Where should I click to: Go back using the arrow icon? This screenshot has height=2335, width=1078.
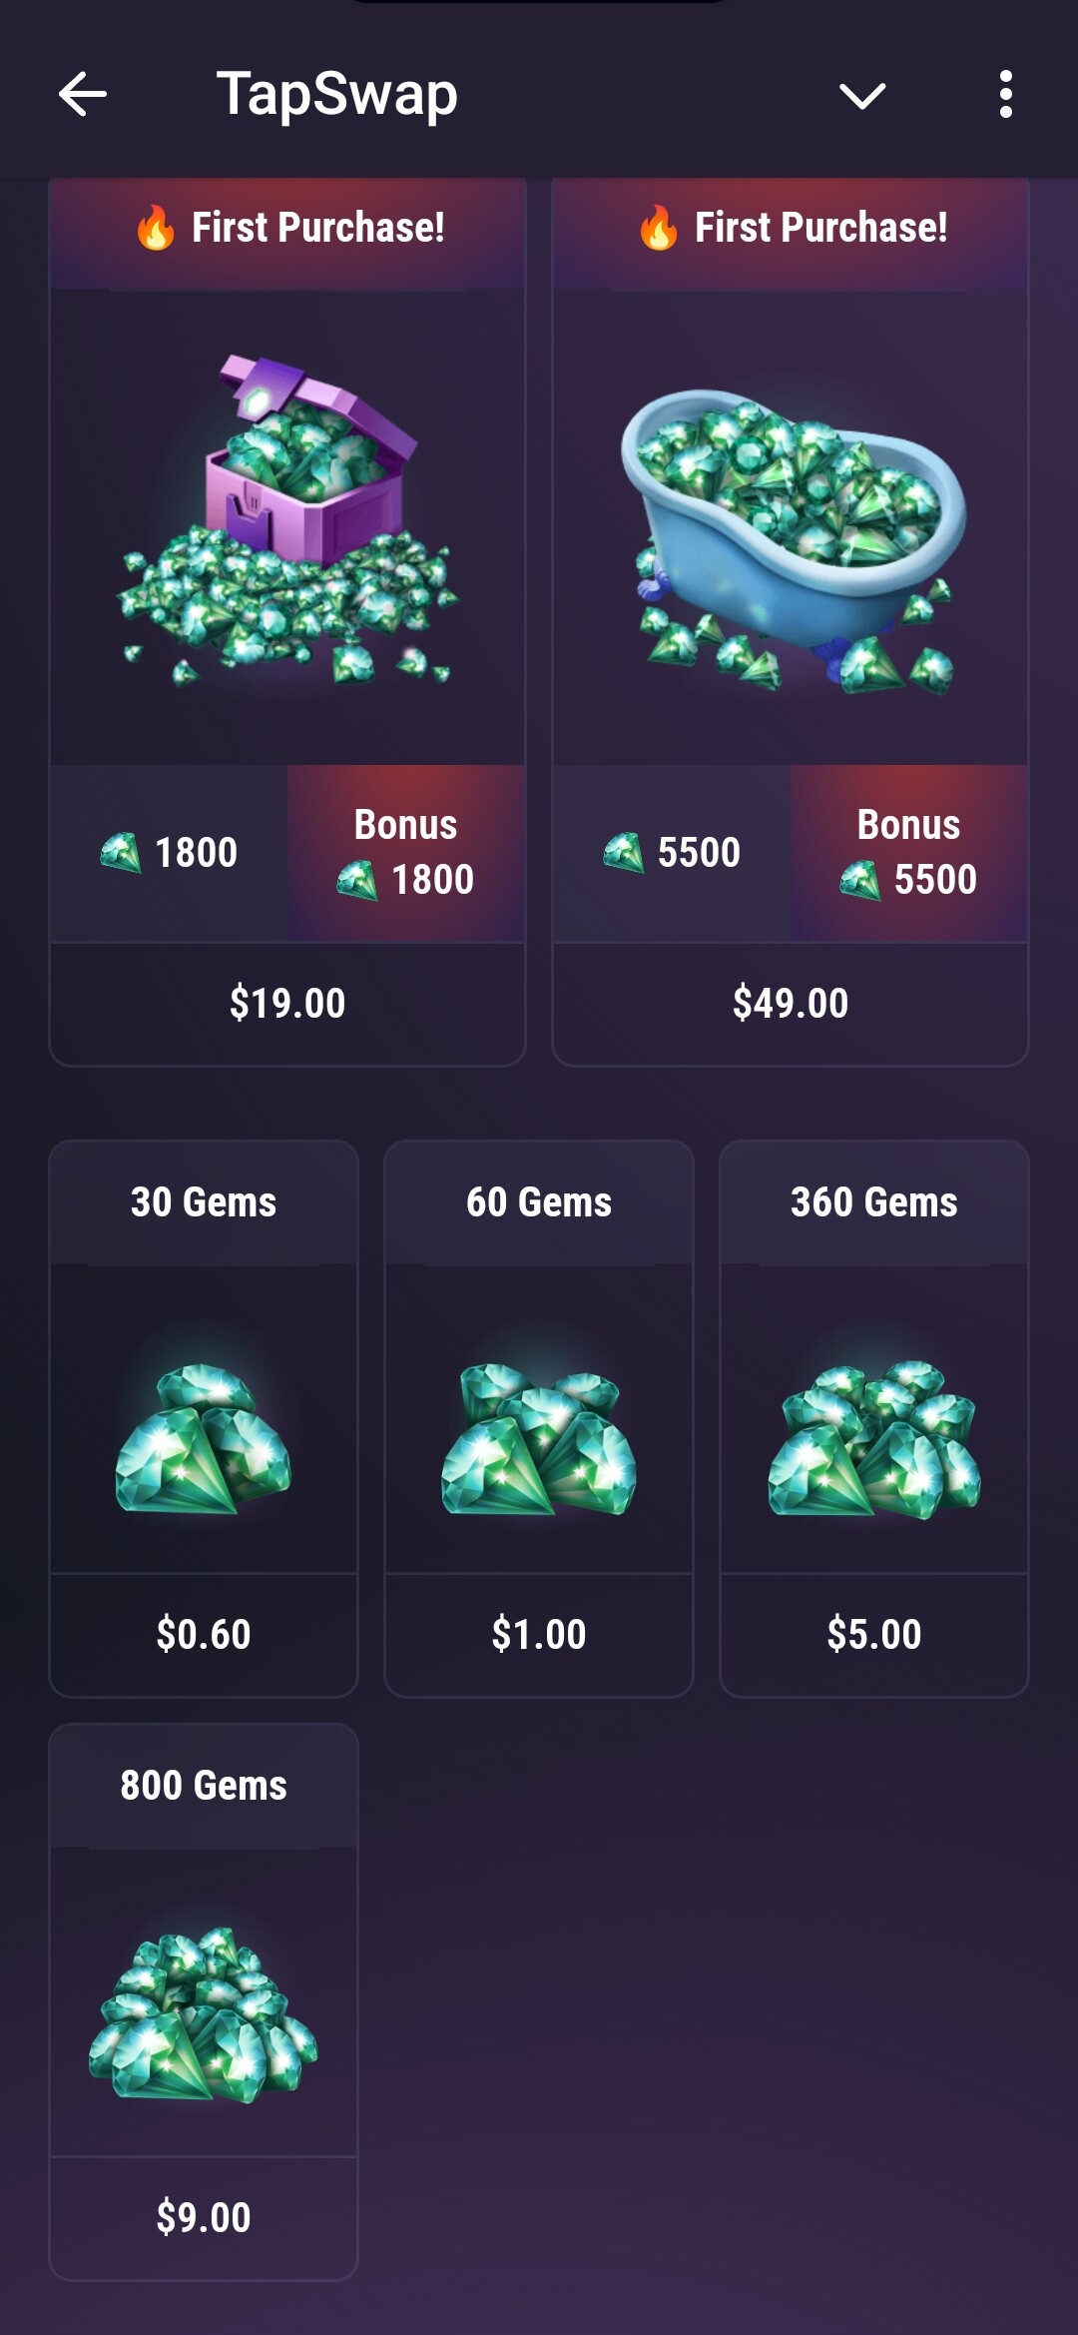coord(82,95)
